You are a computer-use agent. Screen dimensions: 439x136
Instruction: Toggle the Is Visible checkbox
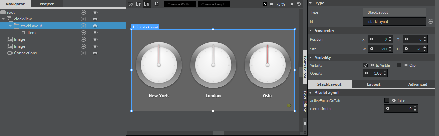[x=365, y=65]
